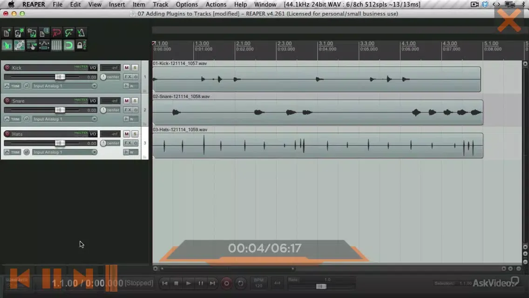Screen dimensions: 529x298
Task: Open the FX chain on the Kick track
Action: click(128, 77)
